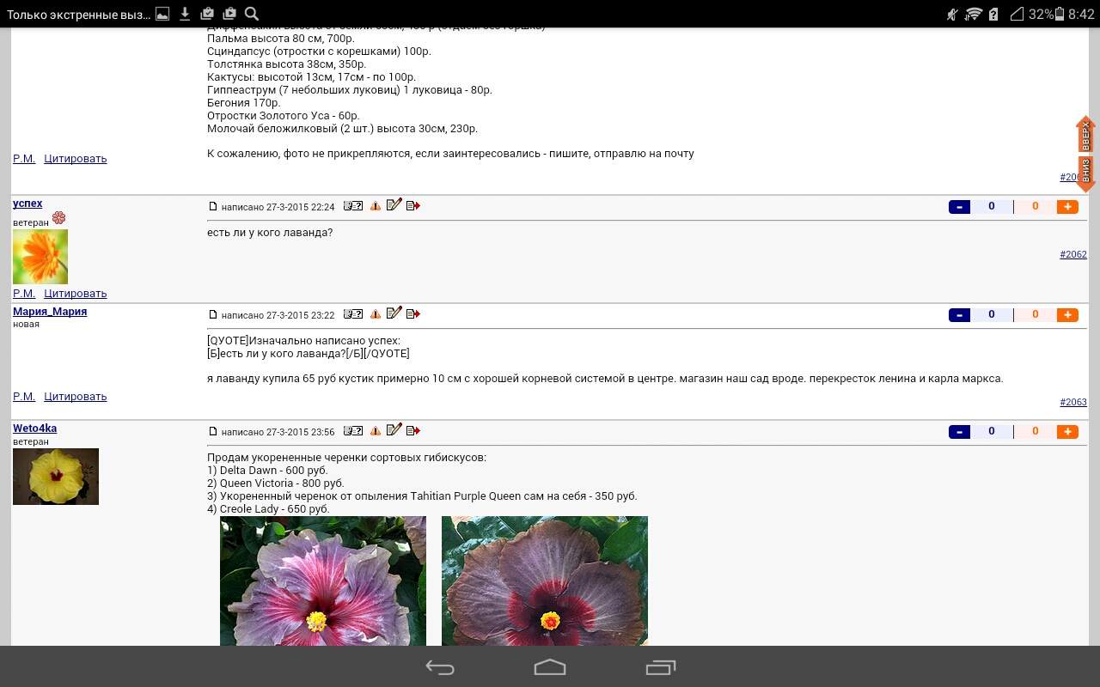The image size is (1100, 687).
Task: Click Р.М. link under успех's avatar
Action: pos(24,294)
